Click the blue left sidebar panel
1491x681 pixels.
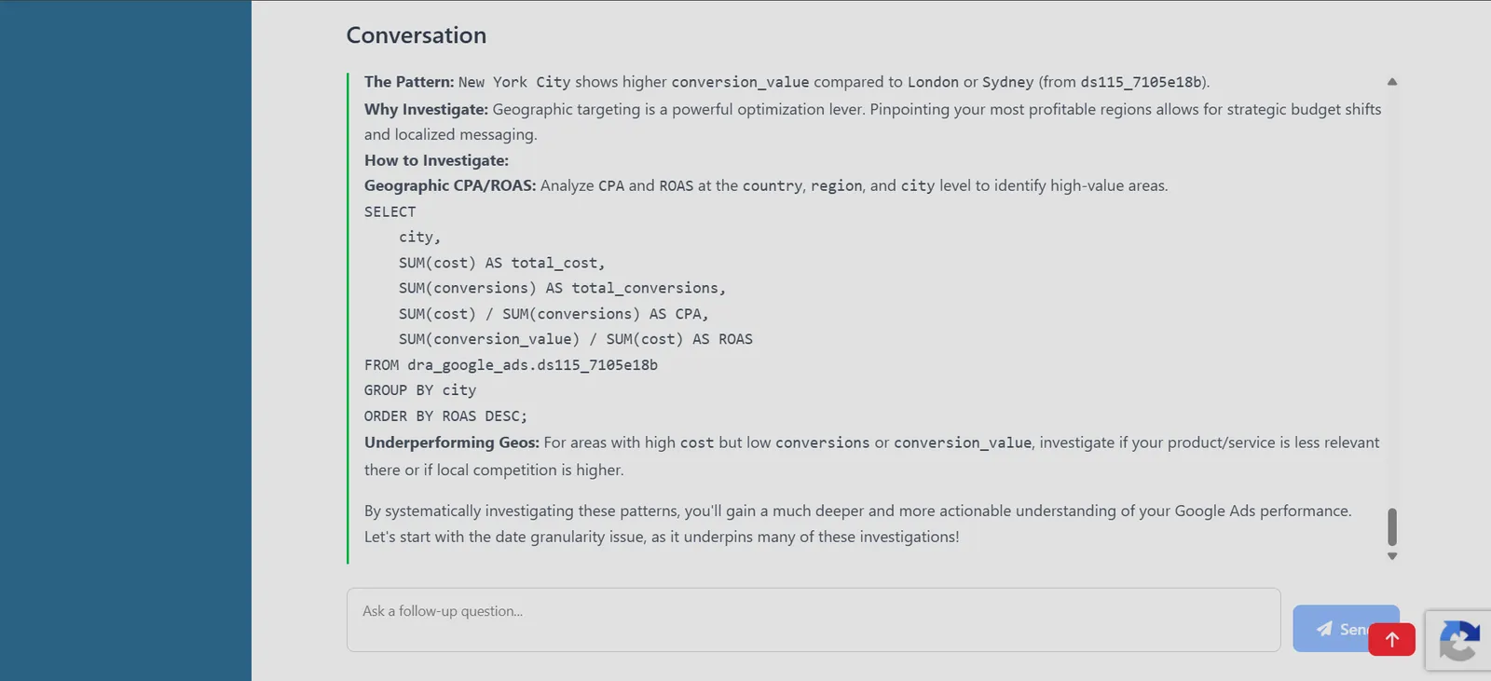pyautogui.click(x=126, y=341)
